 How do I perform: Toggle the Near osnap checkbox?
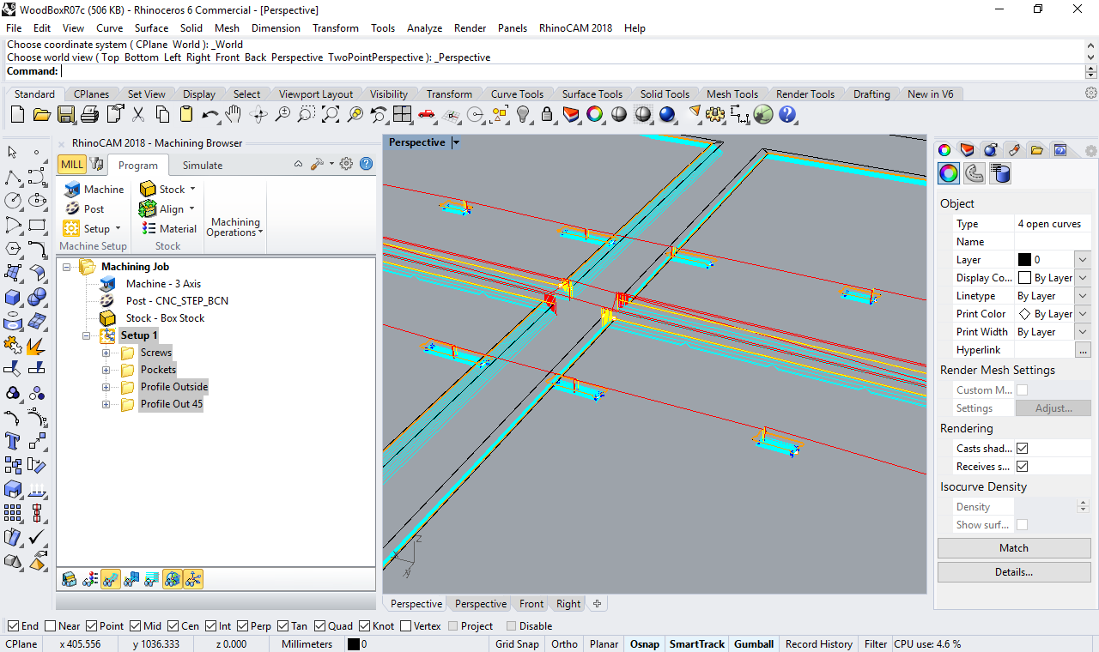point(51,626)
